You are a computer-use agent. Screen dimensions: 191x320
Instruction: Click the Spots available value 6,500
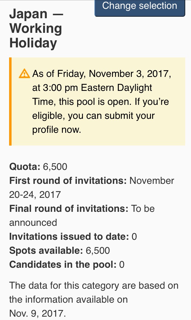pos(98,250)
